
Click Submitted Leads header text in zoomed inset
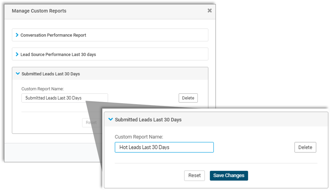[x=148, y=119]
